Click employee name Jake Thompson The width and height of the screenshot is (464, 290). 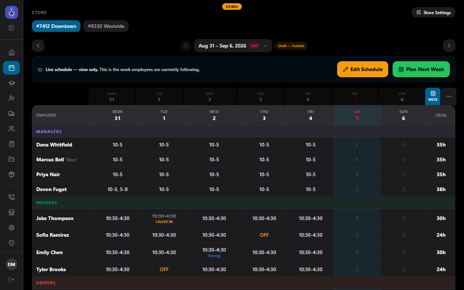point(55,218)
